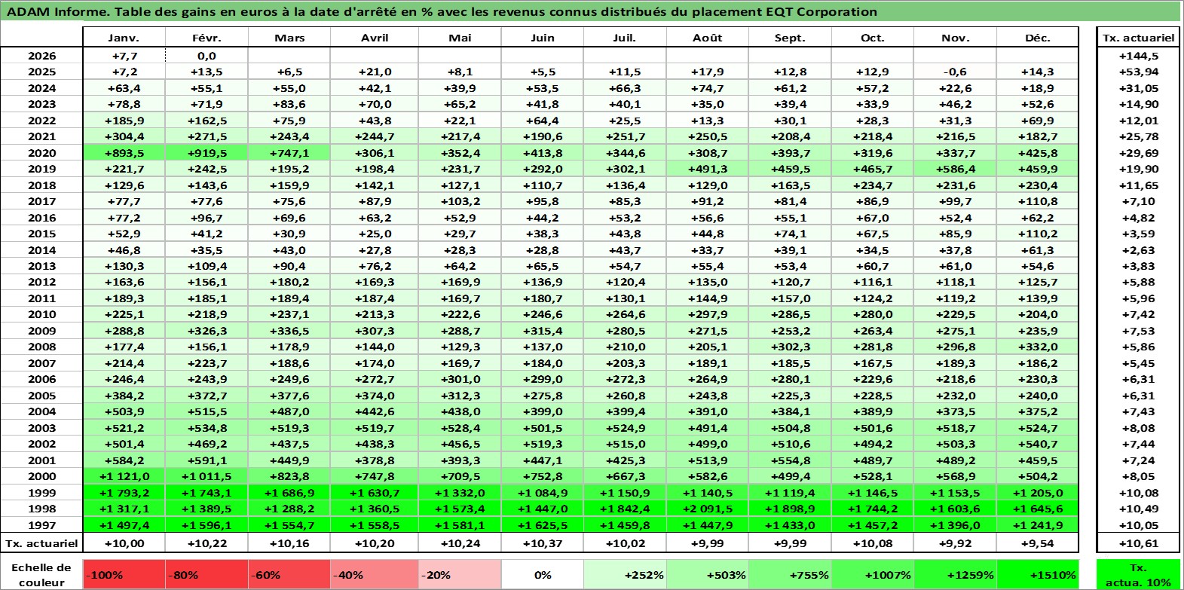Screen dimensions: 1184x590
Task: Select the '+491,3' cell for August 2019
Action: tap(707, 169)
